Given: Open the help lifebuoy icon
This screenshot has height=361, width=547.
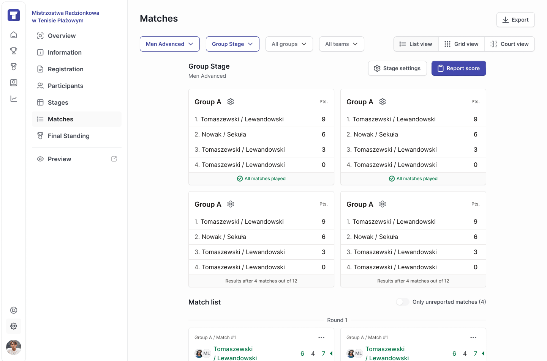Looking at the screenshot, I should tap(14, 310).
